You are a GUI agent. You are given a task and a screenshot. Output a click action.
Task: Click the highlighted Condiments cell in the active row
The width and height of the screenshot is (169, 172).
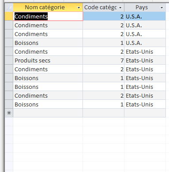click(x=48, y=16)
